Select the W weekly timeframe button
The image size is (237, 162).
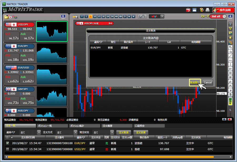pyautogui.click(x=129, y=17)
